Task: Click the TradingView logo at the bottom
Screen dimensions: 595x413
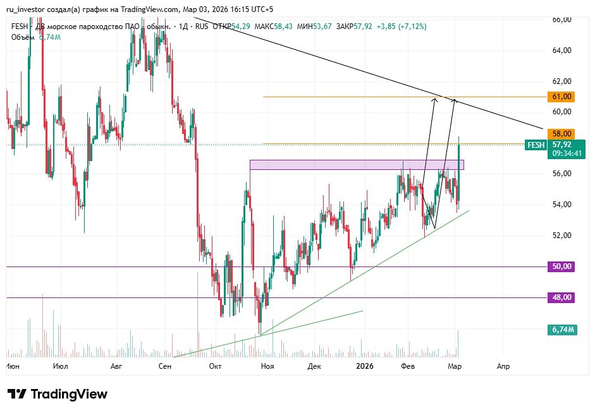Action: [58, 394]
